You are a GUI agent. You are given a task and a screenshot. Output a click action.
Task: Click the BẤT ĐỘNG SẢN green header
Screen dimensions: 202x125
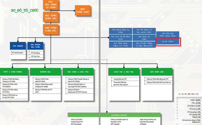157,72
